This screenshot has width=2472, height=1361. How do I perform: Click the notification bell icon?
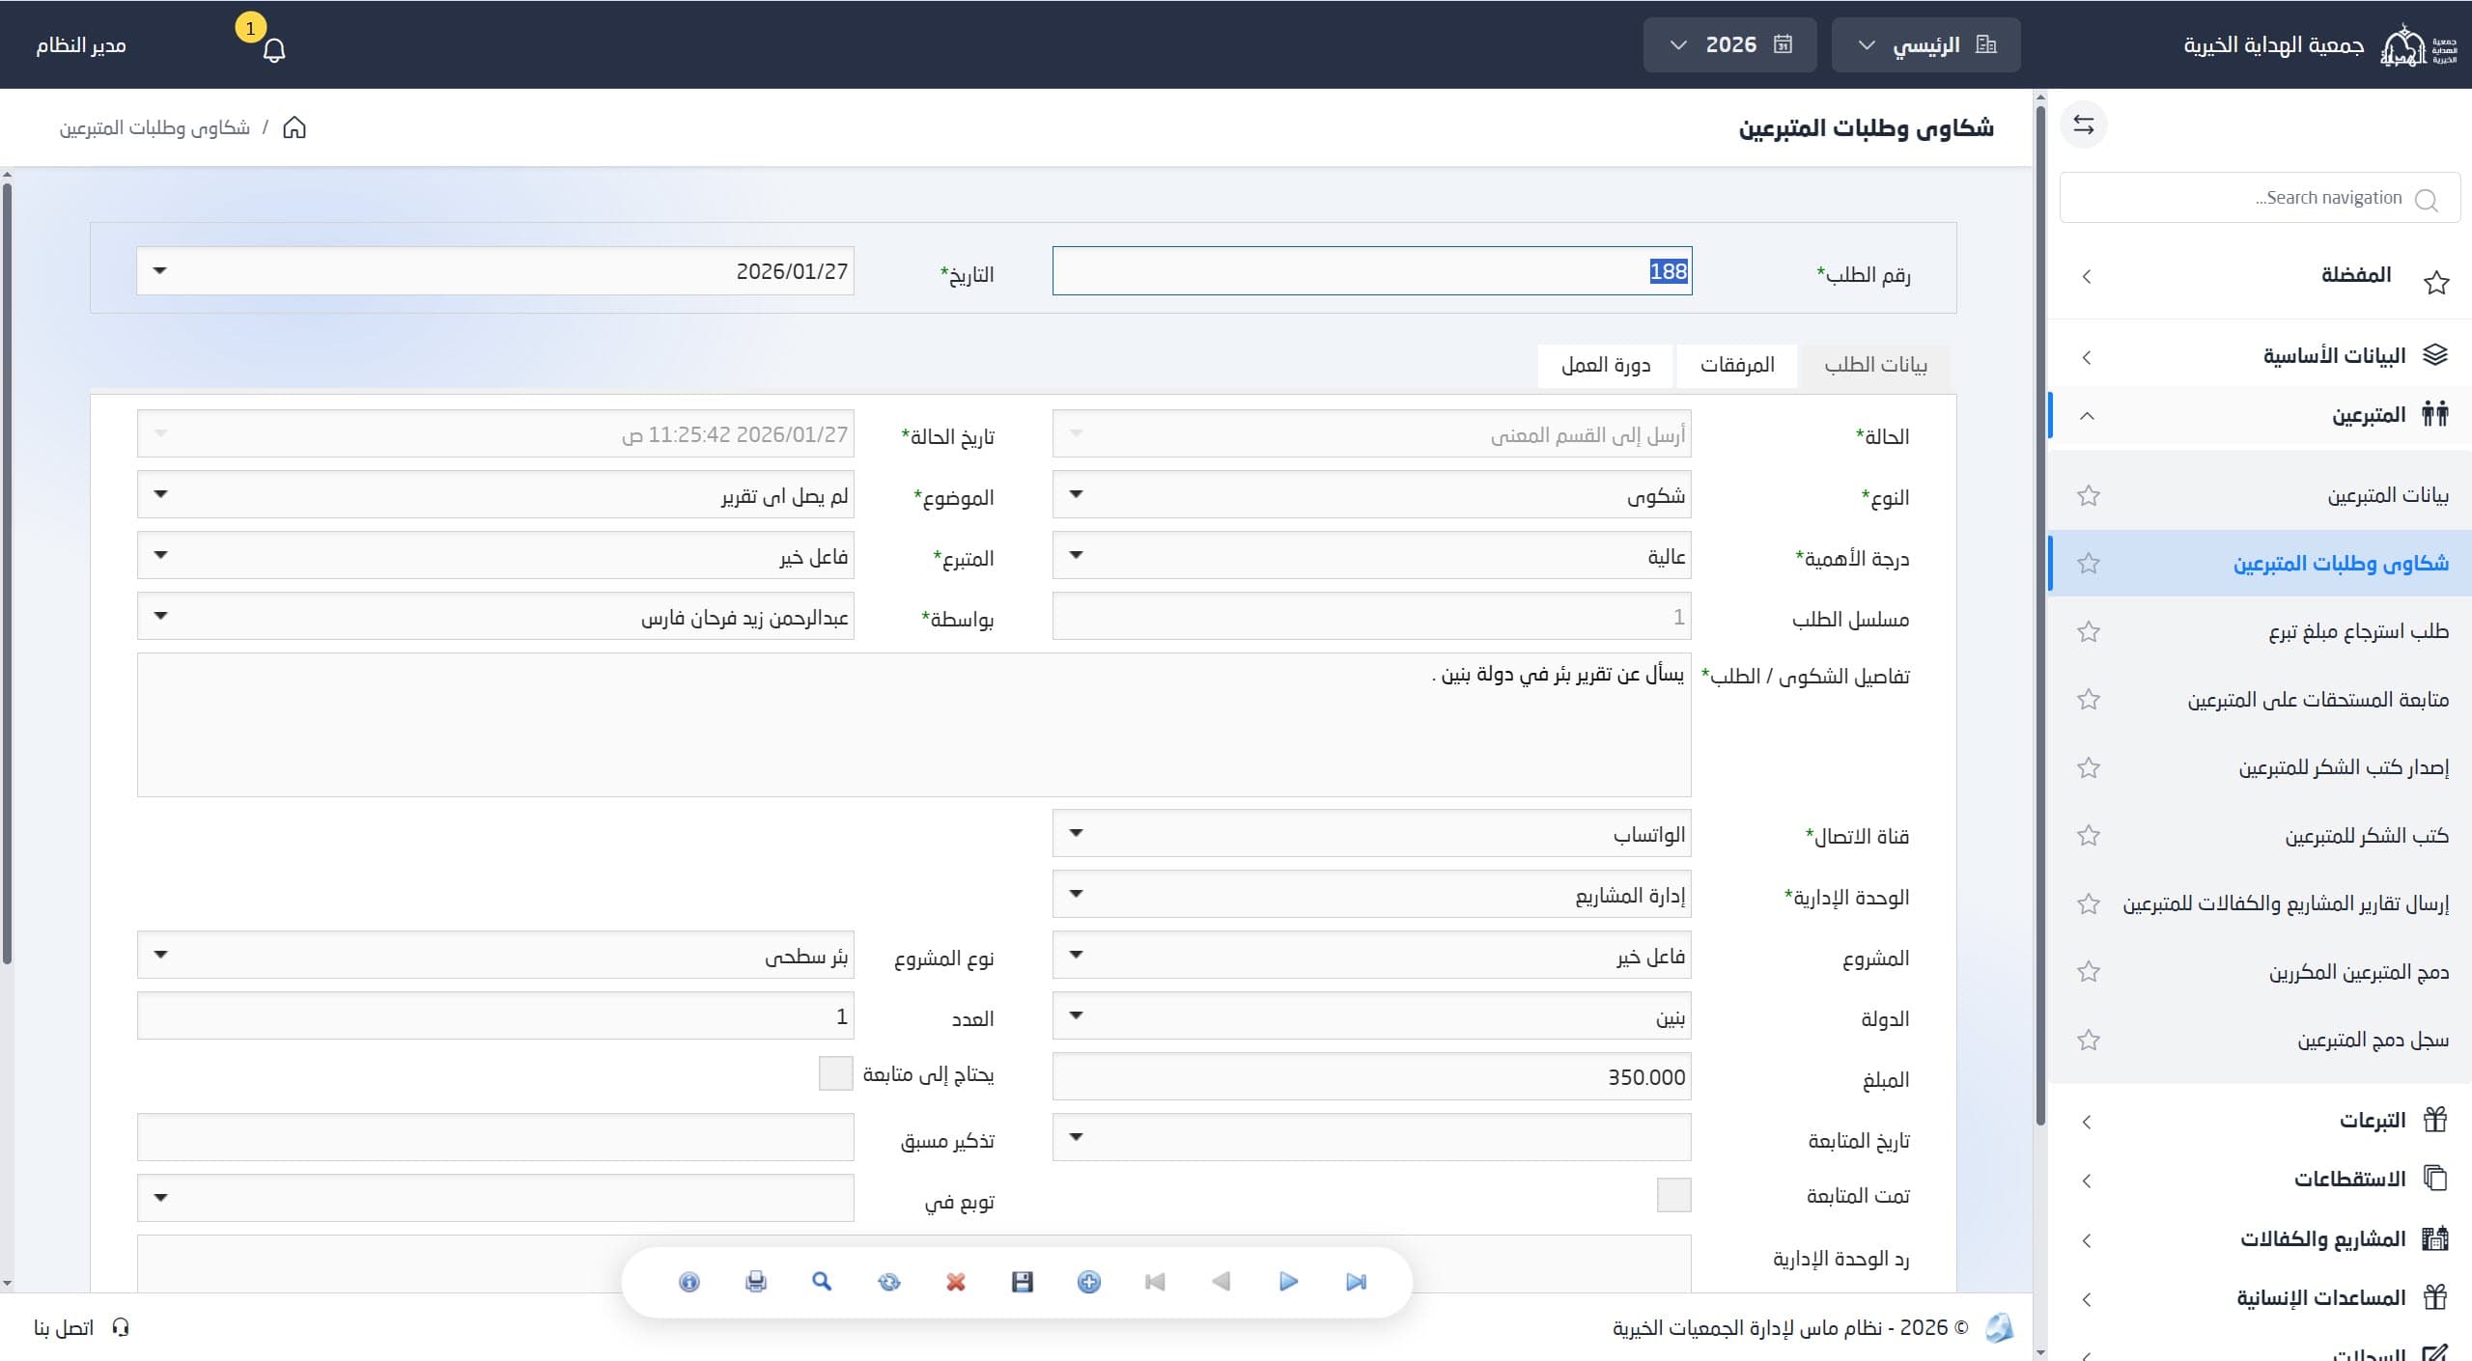(x=274, y=49)
